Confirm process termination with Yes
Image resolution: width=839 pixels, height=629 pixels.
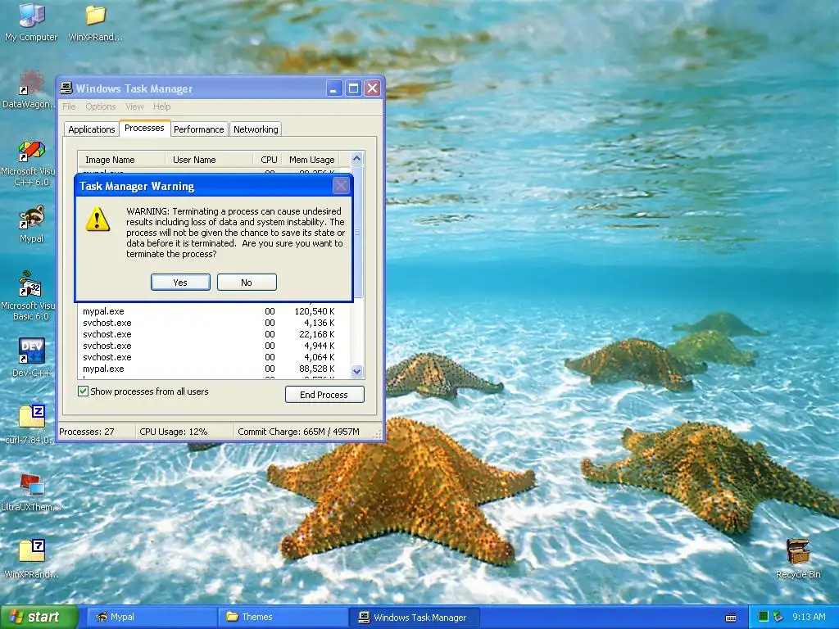[180, 283]
